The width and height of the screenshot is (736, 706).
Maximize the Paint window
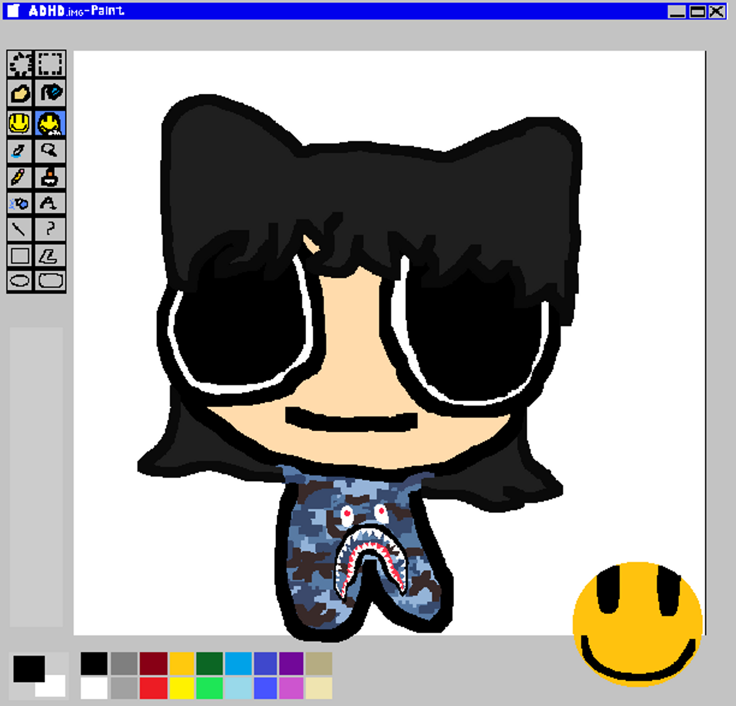point(697,11)
